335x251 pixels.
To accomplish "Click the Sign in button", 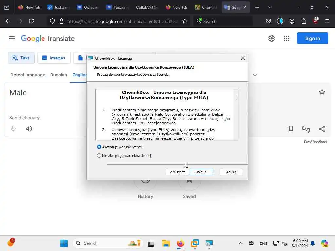I will coord(312,39).
